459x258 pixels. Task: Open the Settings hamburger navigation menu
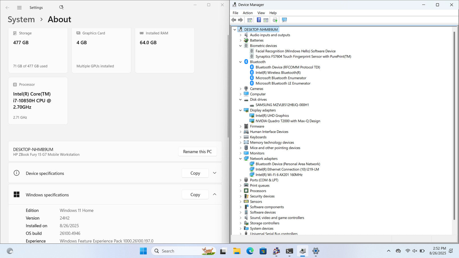[19, 7]
